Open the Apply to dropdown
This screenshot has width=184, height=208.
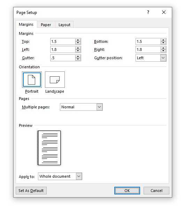point(79,176)
